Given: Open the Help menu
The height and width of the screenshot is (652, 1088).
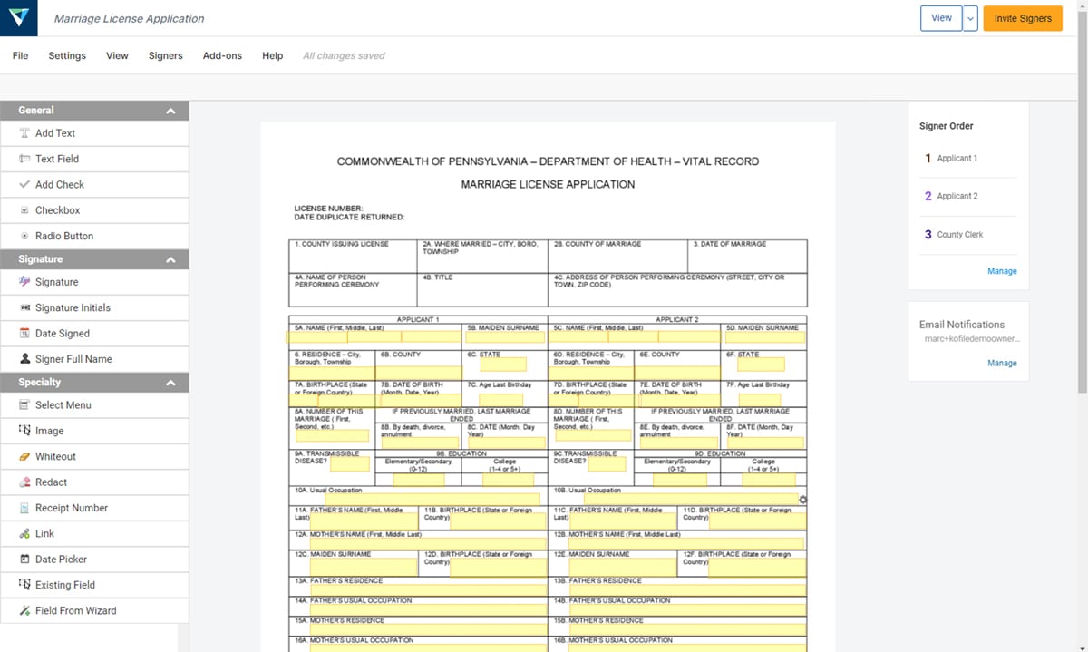Looking at the screenshot, I should click(273, 55).
